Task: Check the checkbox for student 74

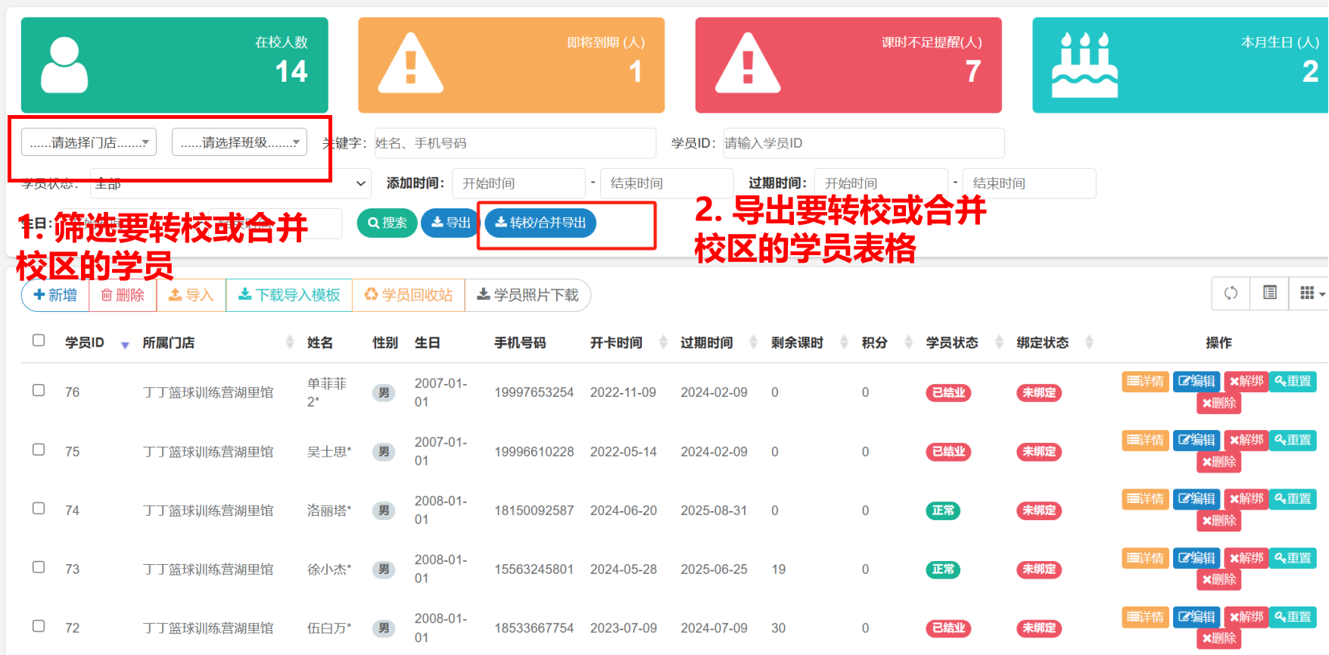Action: click(39, 509)
